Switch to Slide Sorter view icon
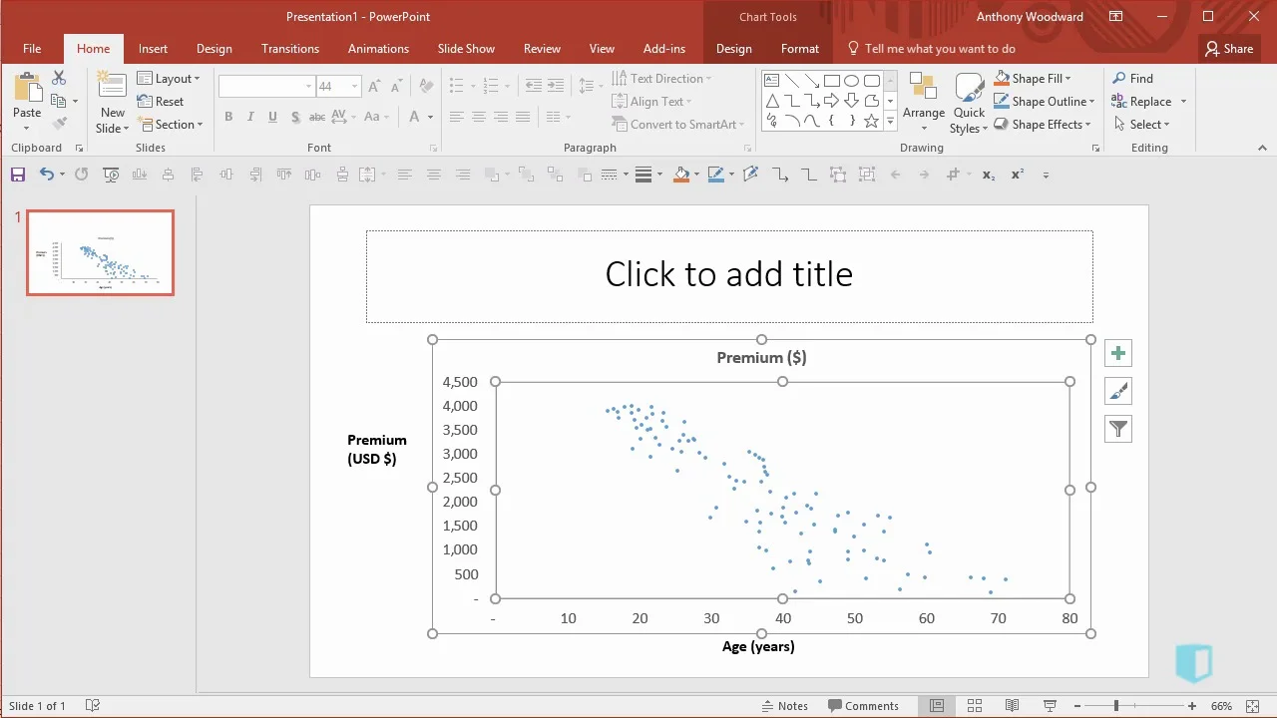 coord(975,706)
